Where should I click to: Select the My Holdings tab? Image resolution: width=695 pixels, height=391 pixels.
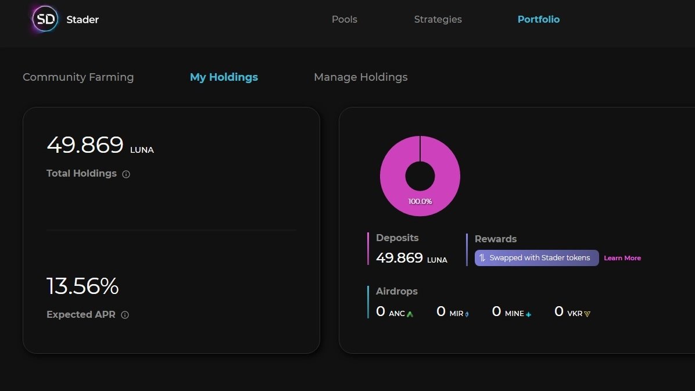pyautogui.click(x=224, y=77)
